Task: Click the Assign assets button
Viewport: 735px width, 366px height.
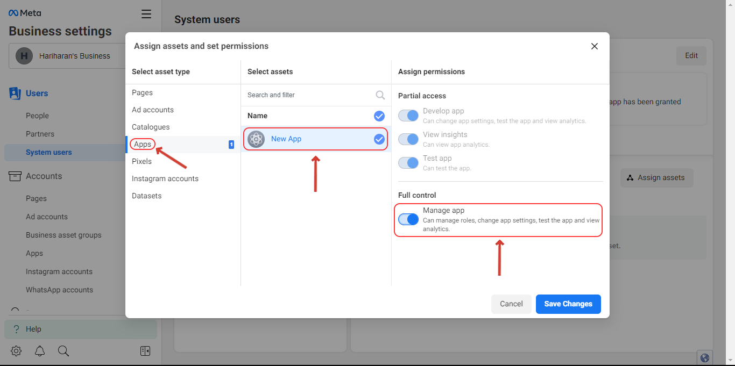Action: [656, 177]
